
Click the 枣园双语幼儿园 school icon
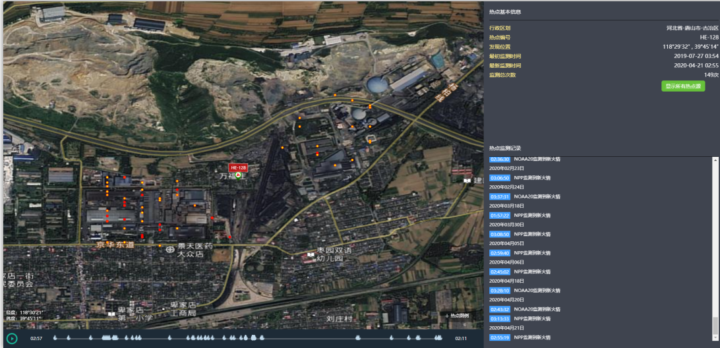[311, 254]
